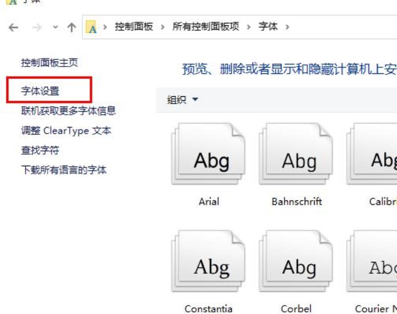The image size is (397, 314).
Task: Click the back arrow navigation icon
Action: point(13,27)
